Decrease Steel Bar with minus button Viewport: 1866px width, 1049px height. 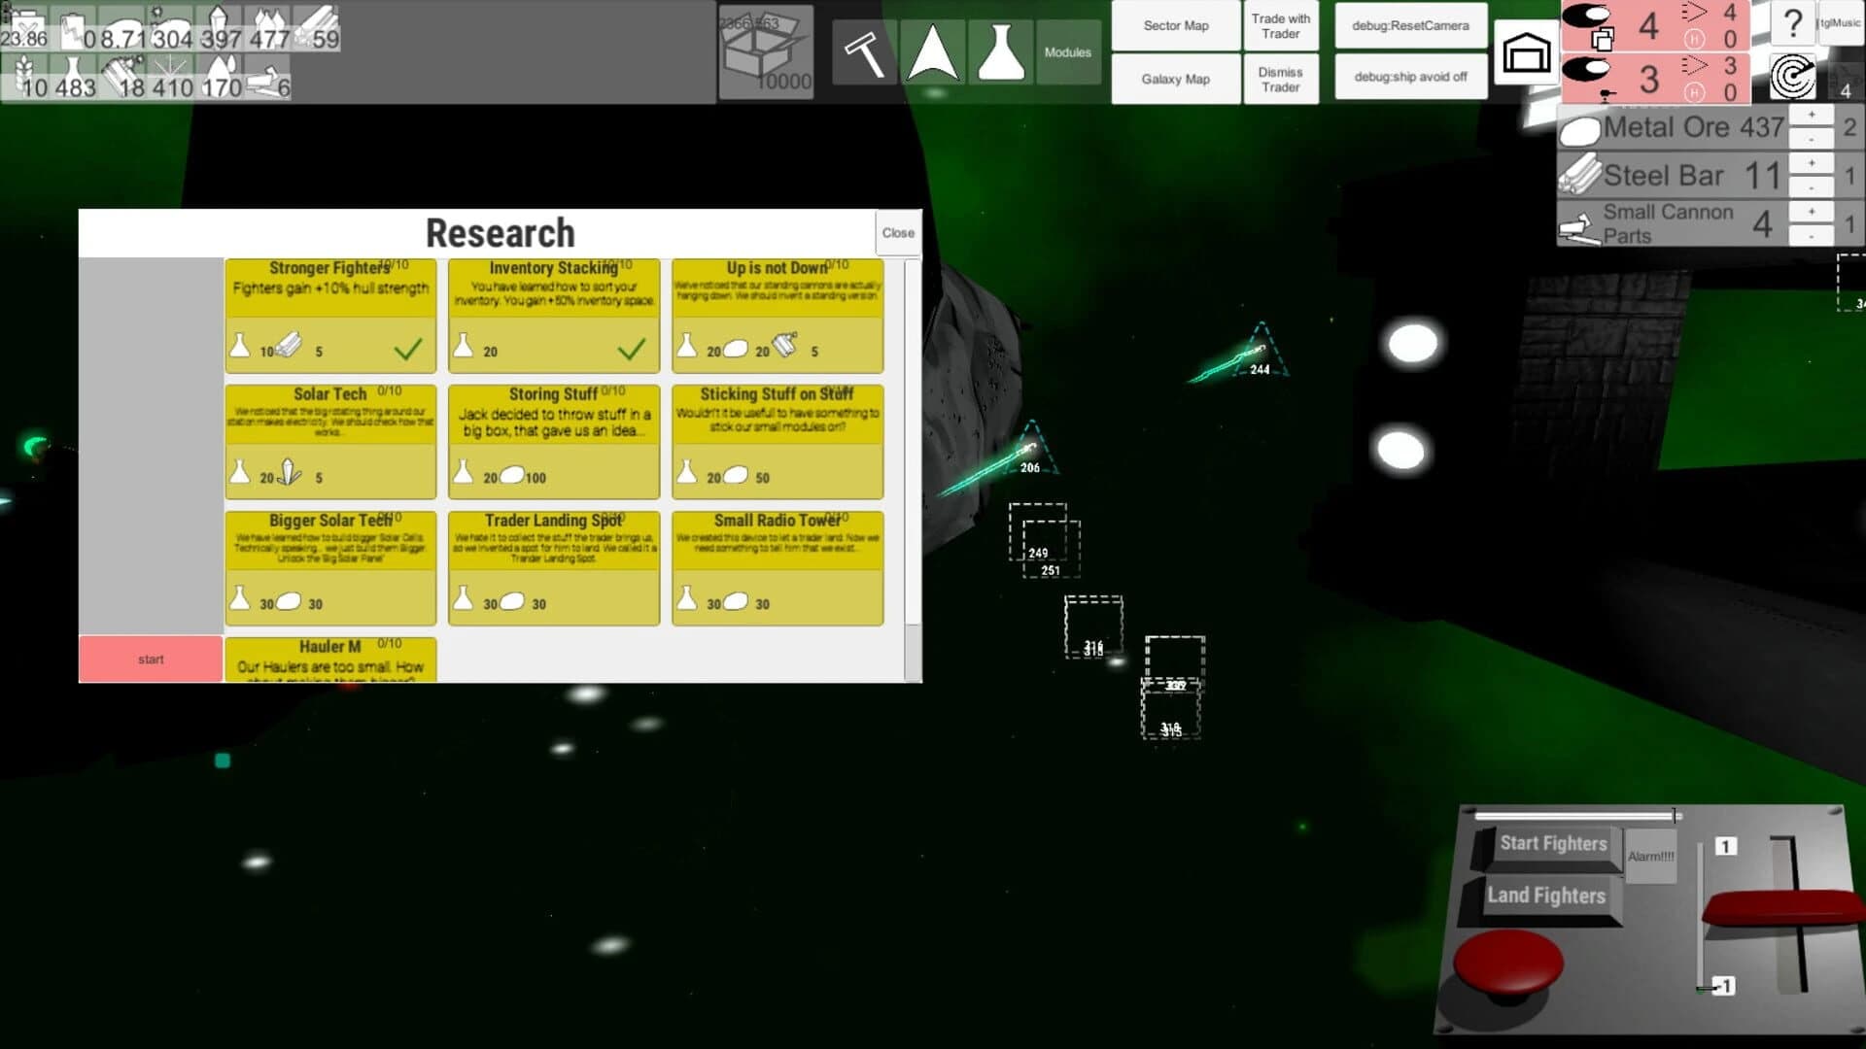point(1811,186)
